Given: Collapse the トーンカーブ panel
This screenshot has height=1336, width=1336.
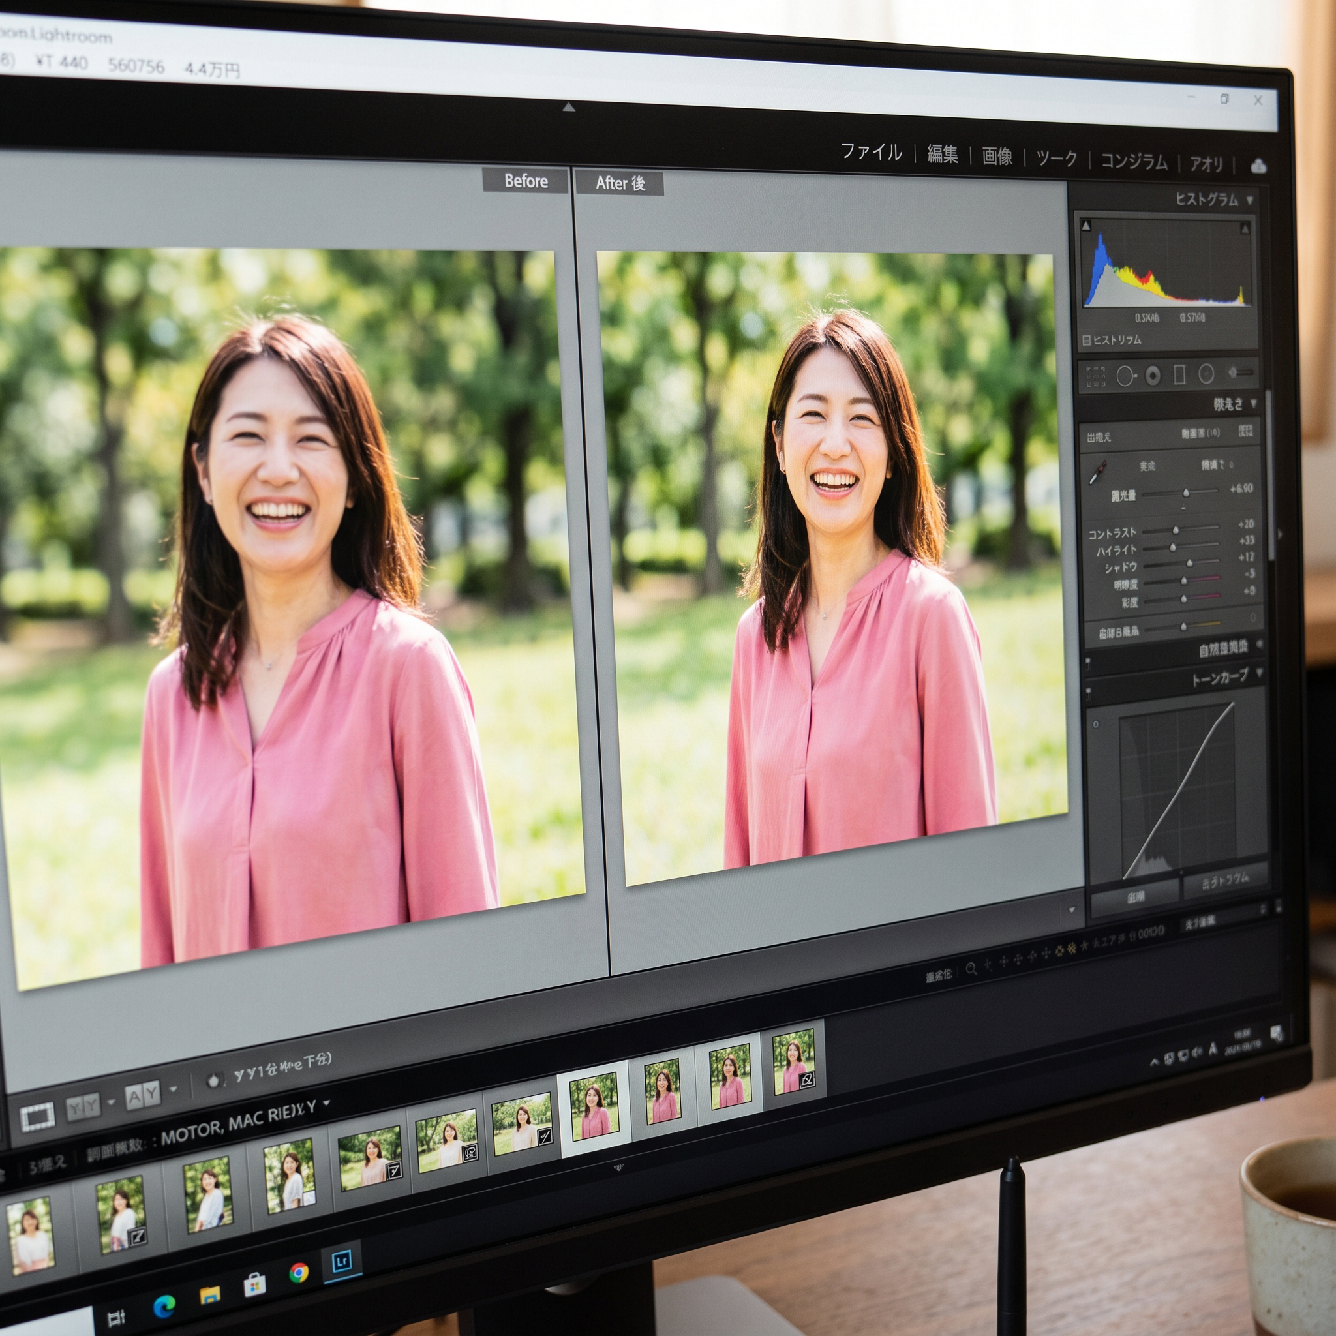Looking at the screenshot, I should pos(1259,672).
